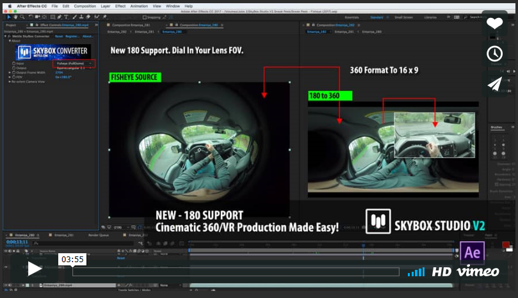Toggle the Mettle SkyBox Converter fx switch

[x=9, y=36]
